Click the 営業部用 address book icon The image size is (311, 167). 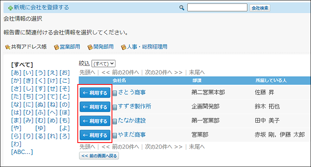tap(56, 47)
